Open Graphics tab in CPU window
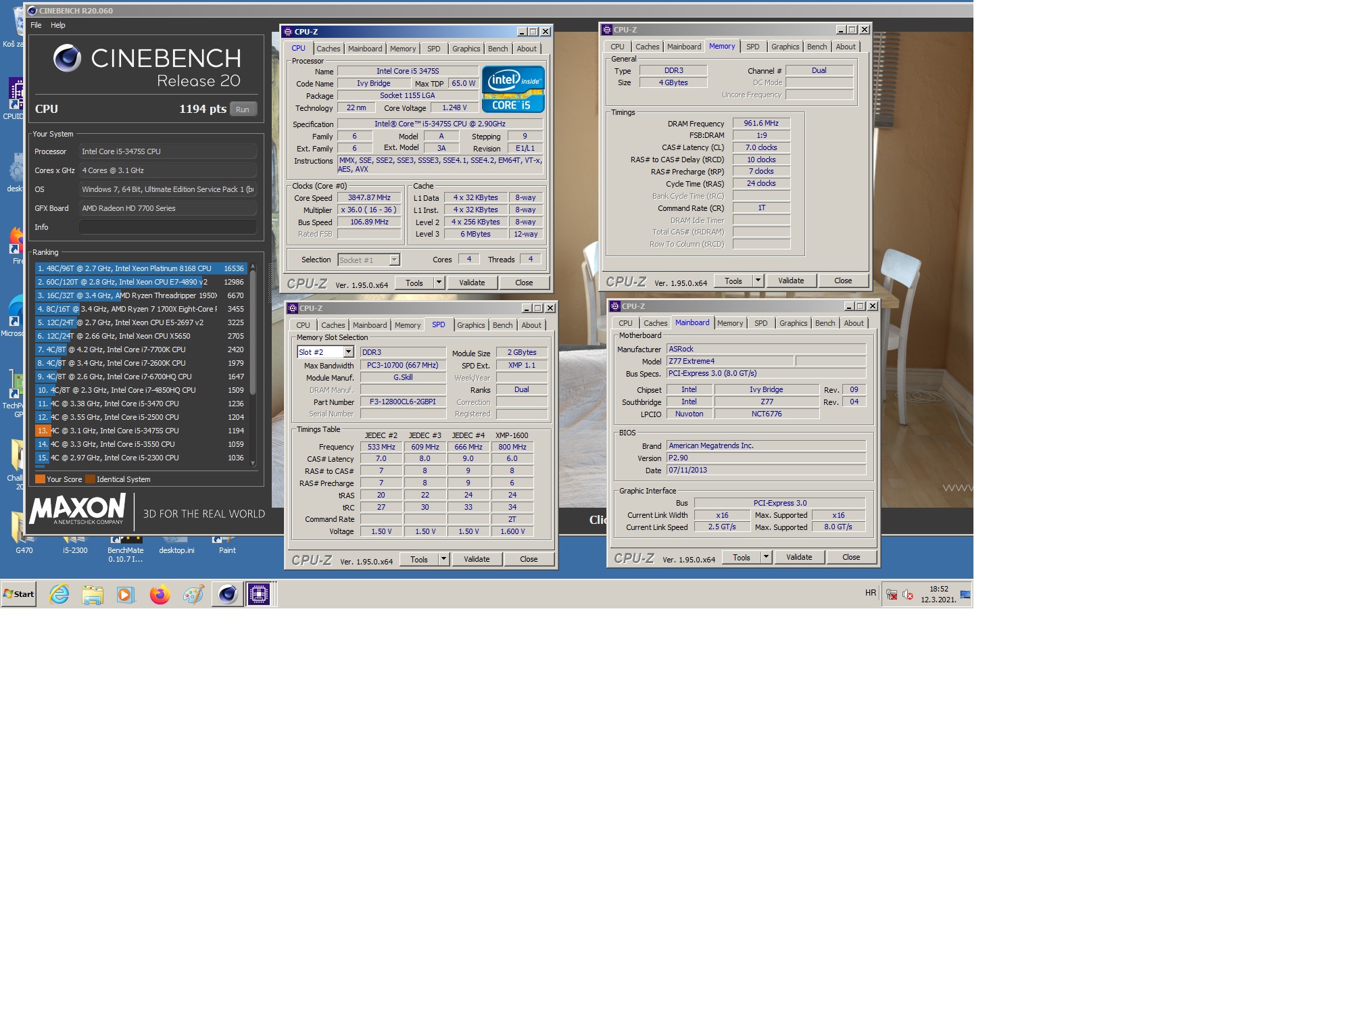The image size is (1352, 1014). pos(466,49)
